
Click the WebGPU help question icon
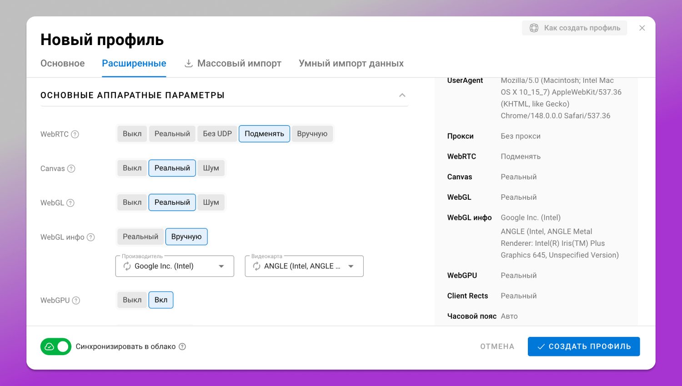tap(76, 300)
